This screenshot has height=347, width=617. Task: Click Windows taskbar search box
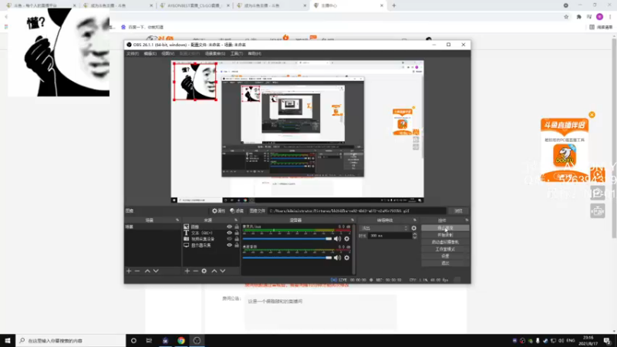pos(71,341)
